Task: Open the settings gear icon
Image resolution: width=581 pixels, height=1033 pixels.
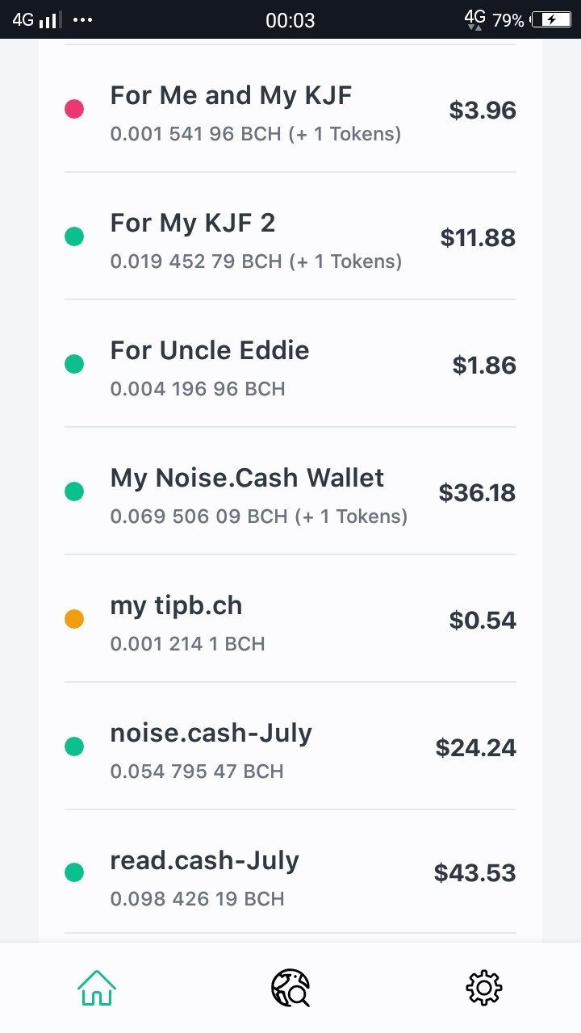Action: 484,987
